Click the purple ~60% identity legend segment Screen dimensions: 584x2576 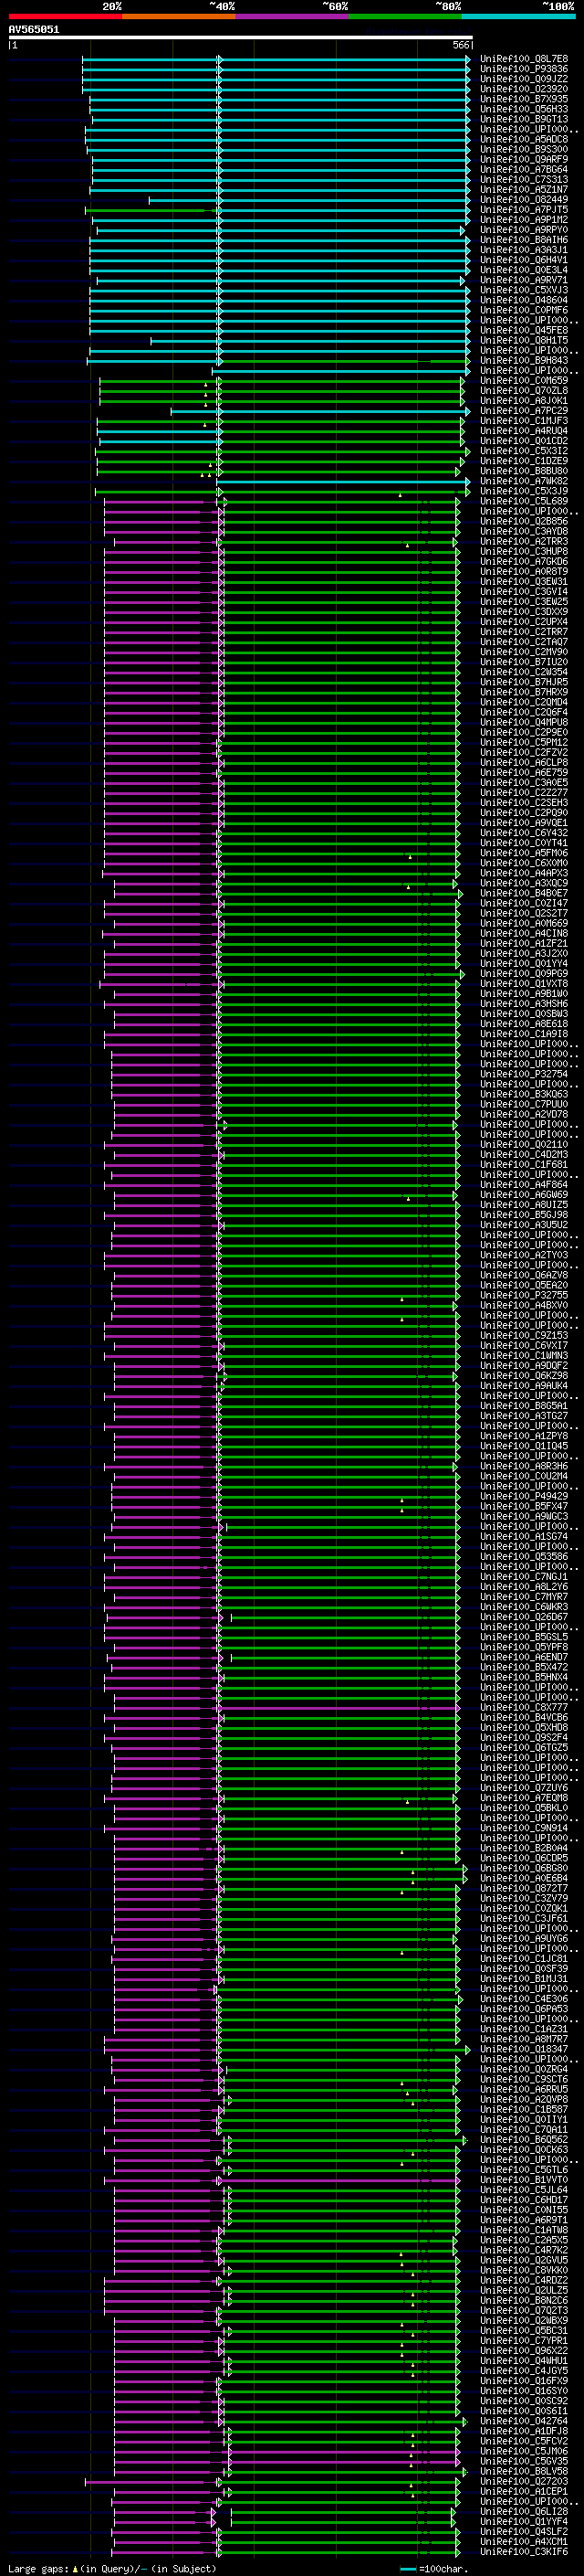pos(291,16)
